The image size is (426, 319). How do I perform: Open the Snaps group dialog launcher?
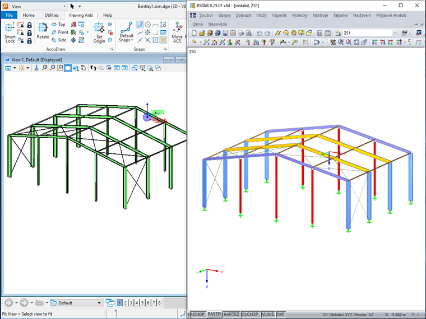165,49
